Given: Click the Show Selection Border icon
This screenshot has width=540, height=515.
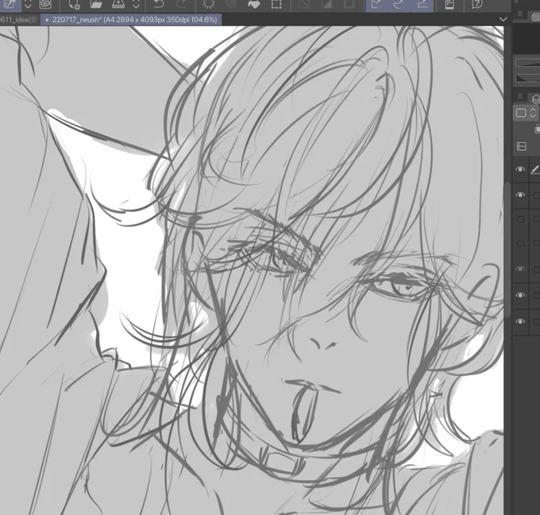Looking at the screenshot, I should tap(349, 4).
